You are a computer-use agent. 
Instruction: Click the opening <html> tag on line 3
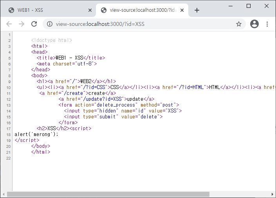pyautogui.click(x=39, y=46)
